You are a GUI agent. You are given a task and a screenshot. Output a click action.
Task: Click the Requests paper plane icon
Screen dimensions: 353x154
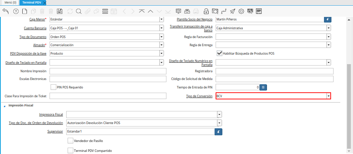(x=233, y=11)
